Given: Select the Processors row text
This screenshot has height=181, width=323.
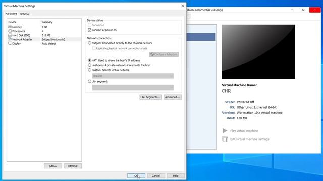Looking at the screenshot, I should [19, 31].
